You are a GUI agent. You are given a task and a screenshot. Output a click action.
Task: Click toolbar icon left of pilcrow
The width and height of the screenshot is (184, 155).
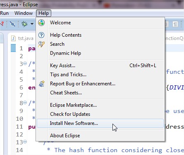tap(166, 24)
